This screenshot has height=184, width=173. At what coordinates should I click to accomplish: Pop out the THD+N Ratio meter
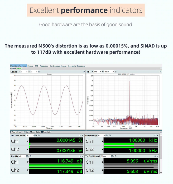click(x=80, y=135)
